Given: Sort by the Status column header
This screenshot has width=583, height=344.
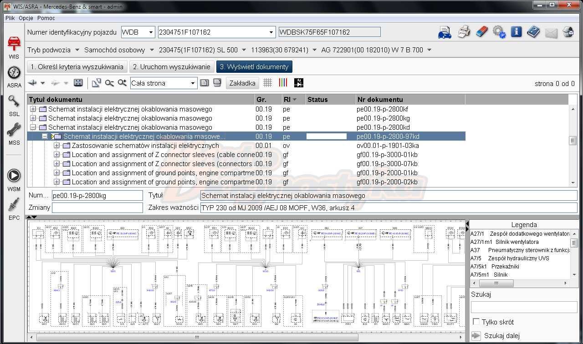Looking at the screenshot, I should pyautogui.click(x=330, y=100).
